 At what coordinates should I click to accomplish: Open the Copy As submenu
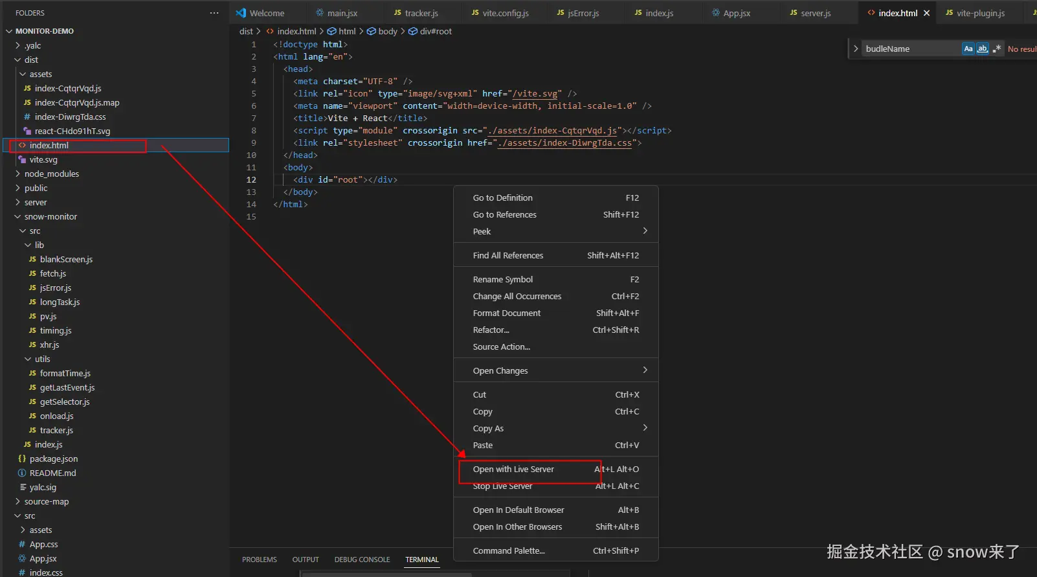click(x=556, y=428)
